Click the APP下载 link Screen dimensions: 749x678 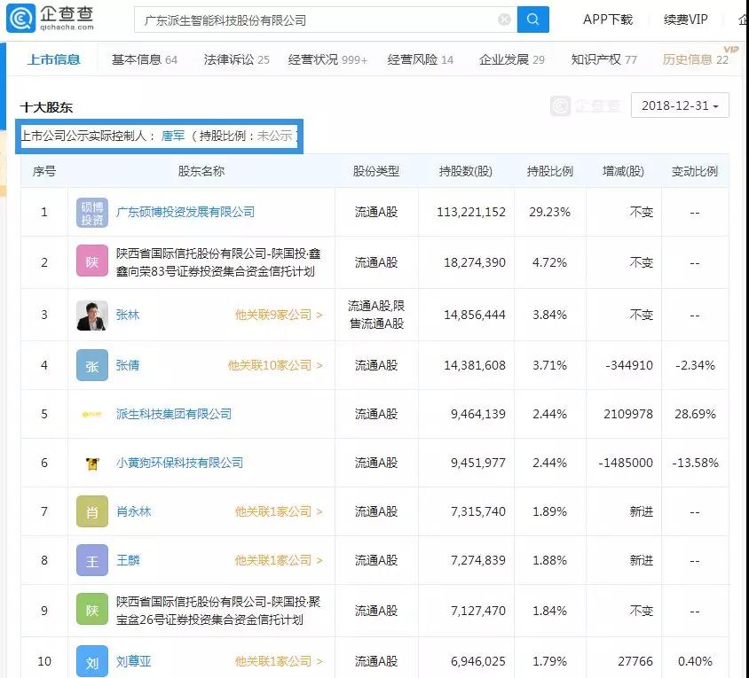pos(608,19)
